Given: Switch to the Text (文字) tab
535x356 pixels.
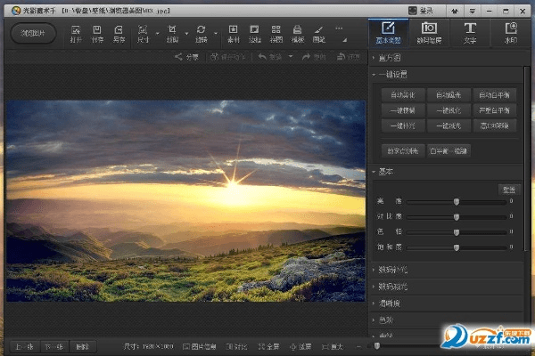Looking at the screenshot, I should tap(470, 33).
